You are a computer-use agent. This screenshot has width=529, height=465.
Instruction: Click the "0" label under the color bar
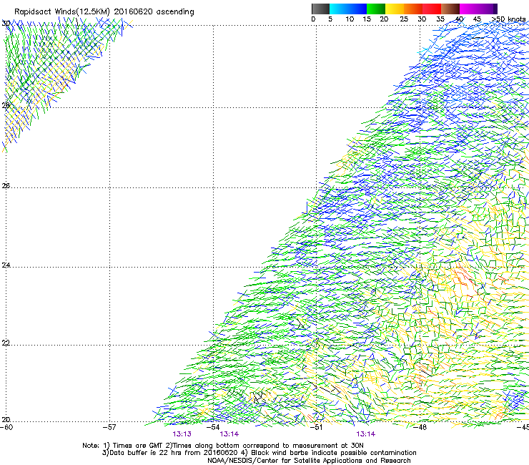(x=313, y=19)
